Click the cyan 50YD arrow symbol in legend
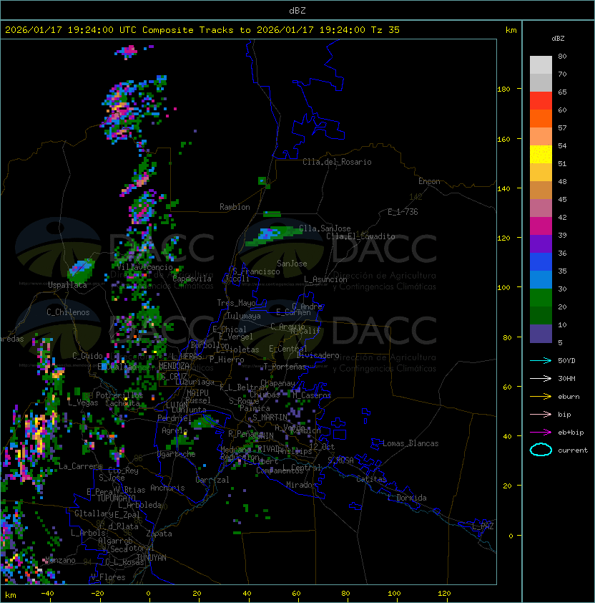The height and width of the screenshot is (603, 595). coord(541,360)
